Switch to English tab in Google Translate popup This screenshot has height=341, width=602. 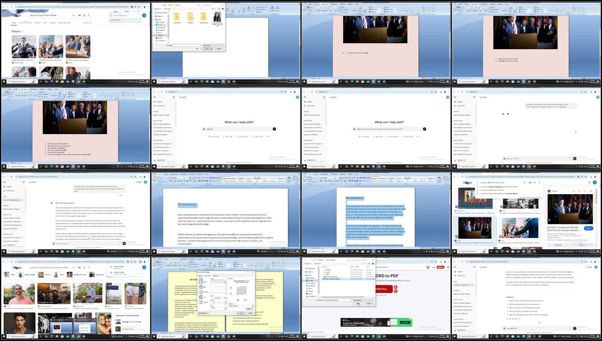tap(126, 11)
